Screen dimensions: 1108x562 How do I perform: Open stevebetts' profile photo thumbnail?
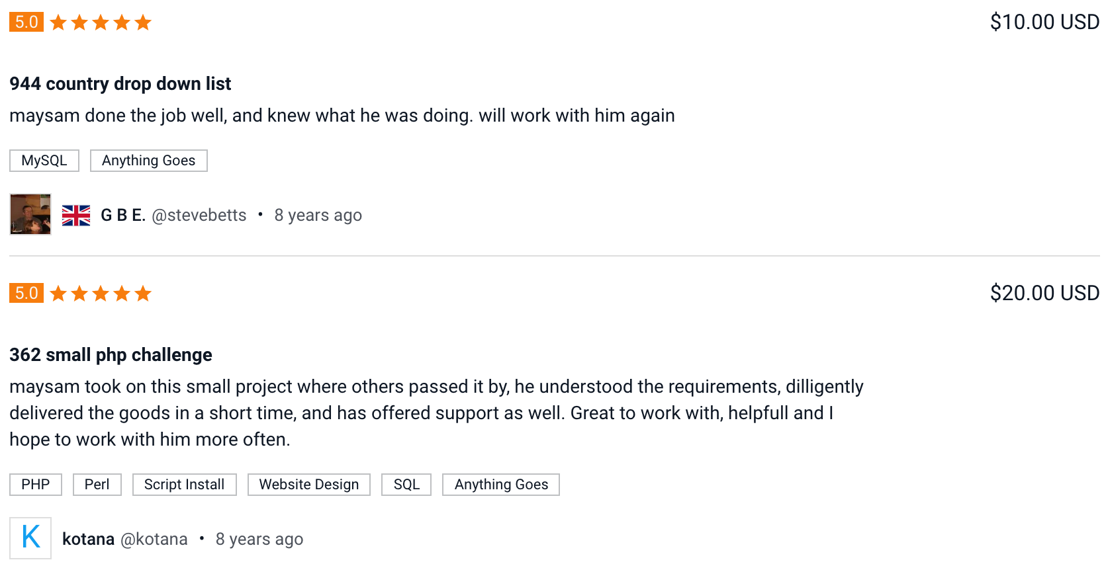30,214
